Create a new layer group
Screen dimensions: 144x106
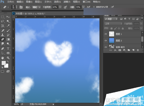[x=129, y=50]
